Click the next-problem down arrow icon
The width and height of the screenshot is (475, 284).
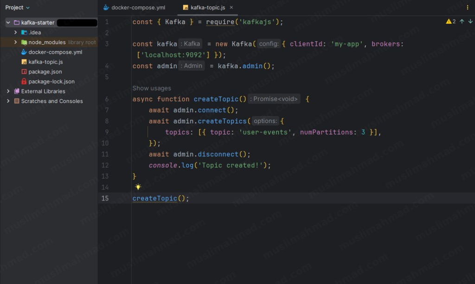click(469, 21)
